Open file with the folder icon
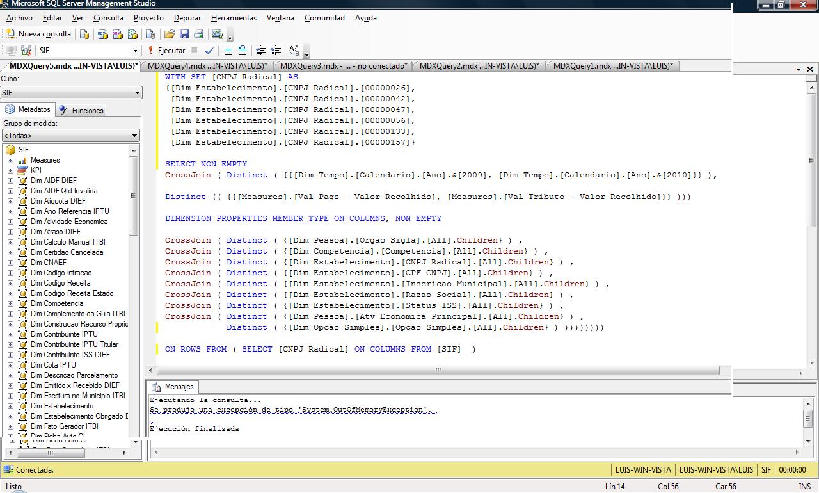The image size is (819, 493). coord(170,34)
